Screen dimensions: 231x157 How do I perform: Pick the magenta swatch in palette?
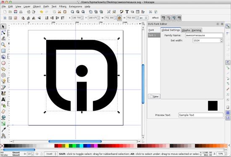[96, 146]
